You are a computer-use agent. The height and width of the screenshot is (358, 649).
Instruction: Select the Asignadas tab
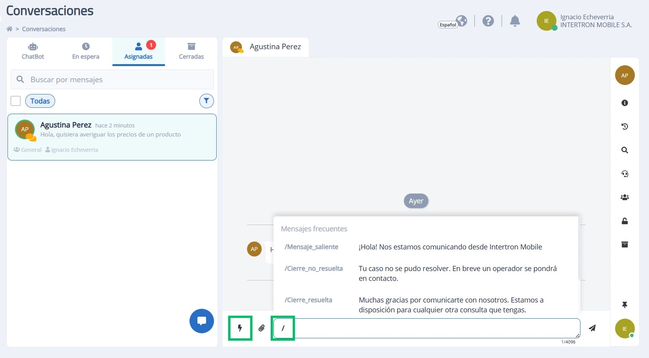click(x=138, y=52)
